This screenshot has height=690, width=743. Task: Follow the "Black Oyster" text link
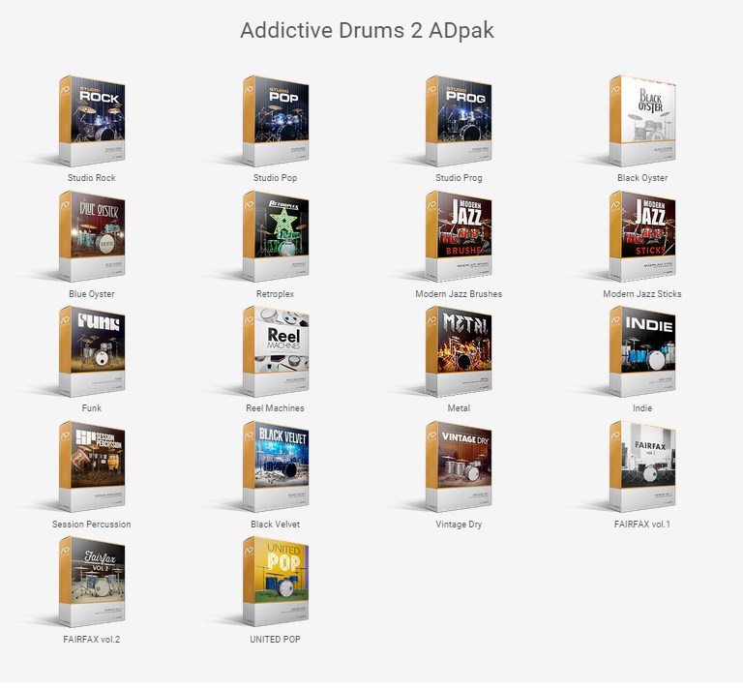(x=642, y=178)
